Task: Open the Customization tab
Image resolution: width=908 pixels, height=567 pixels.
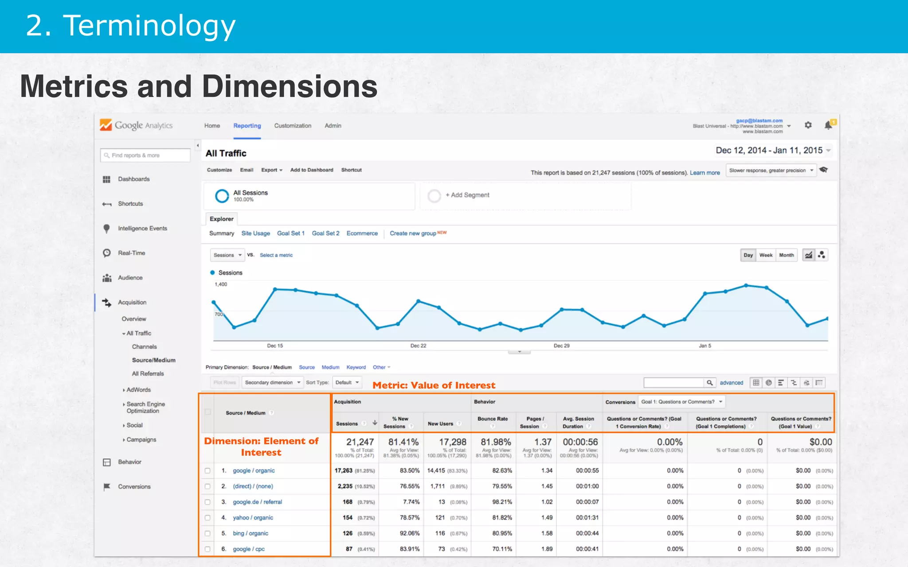Action: tap(293, 126)
